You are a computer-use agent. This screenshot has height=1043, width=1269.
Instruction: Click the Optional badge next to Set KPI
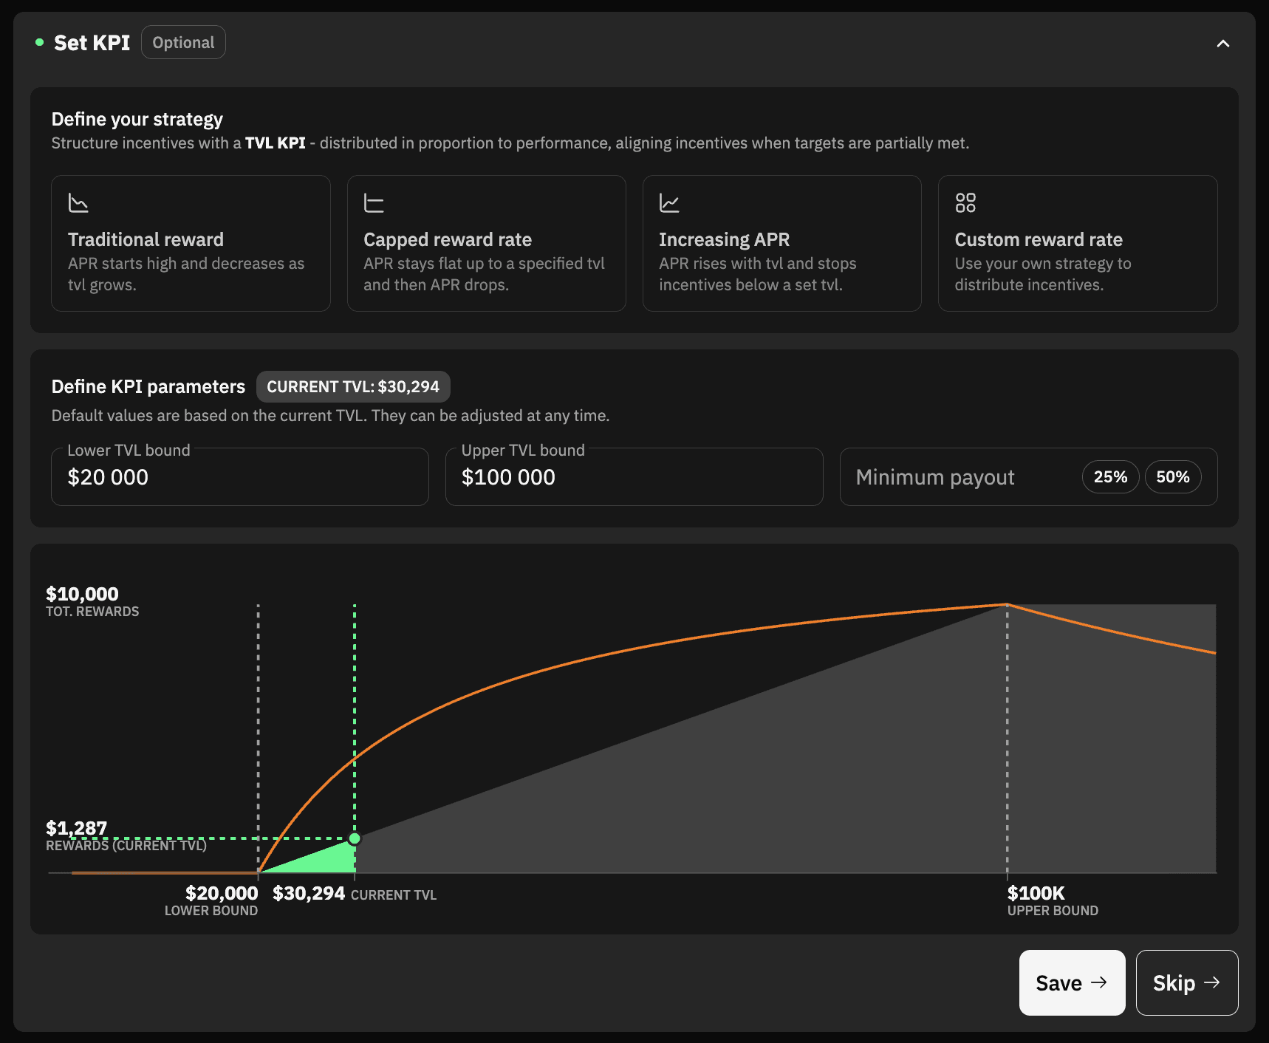pyautogui.click(x=183, y=43)
